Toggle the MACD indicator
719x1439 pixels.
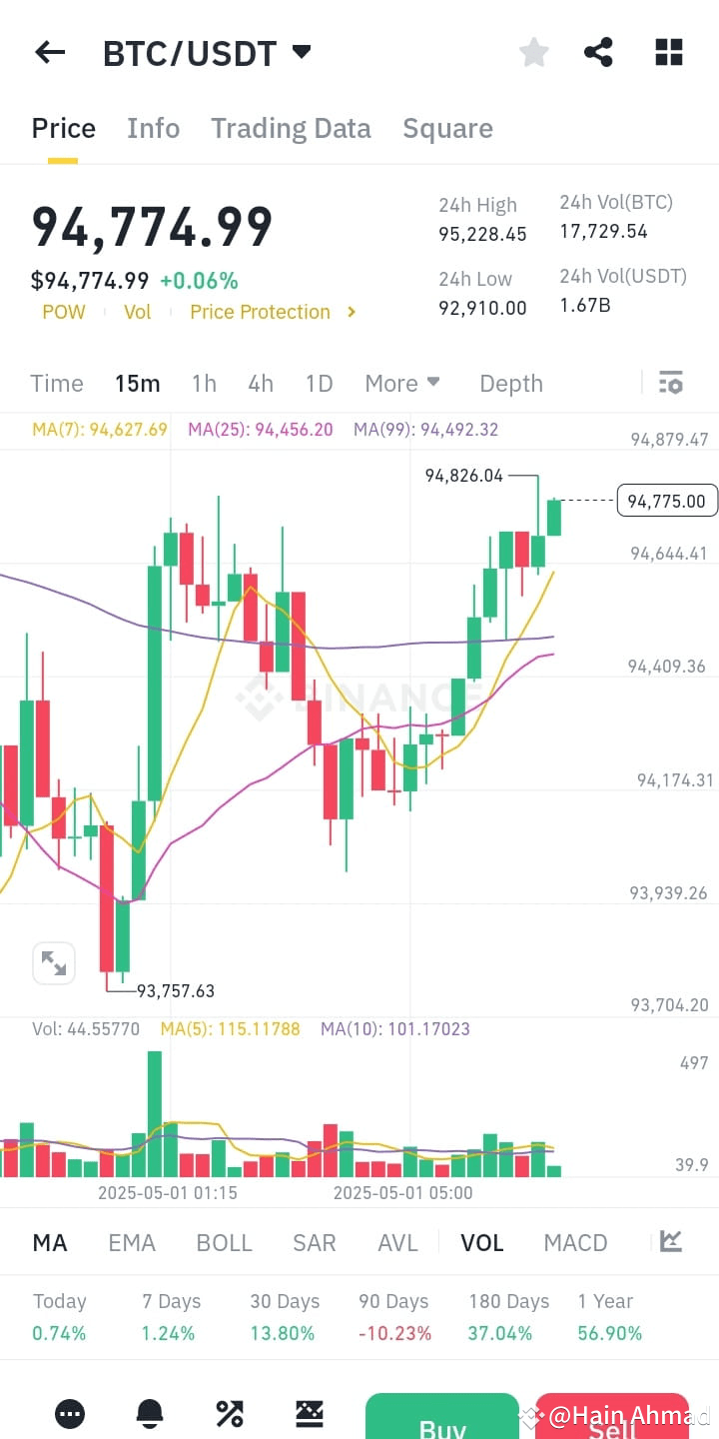click(x=575, y=1242)
